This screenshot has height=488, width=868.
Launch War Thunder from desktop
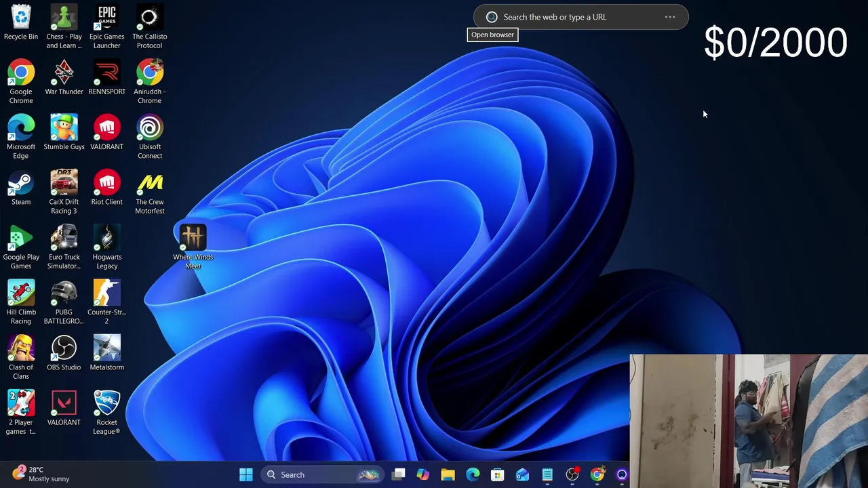(x=64, y=77)
